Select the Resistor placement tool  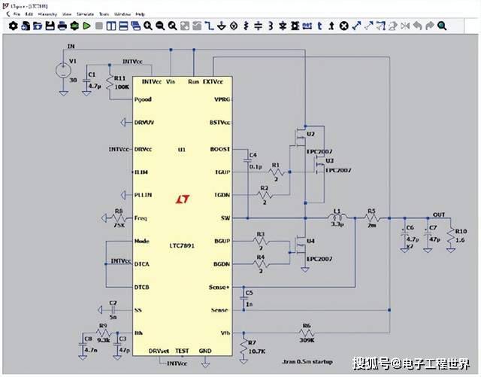point(246,26)
